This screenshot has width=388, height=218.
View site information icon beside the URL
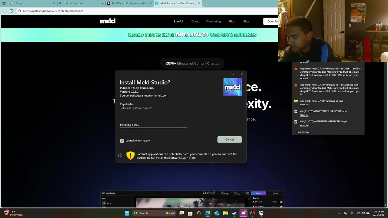19,11
